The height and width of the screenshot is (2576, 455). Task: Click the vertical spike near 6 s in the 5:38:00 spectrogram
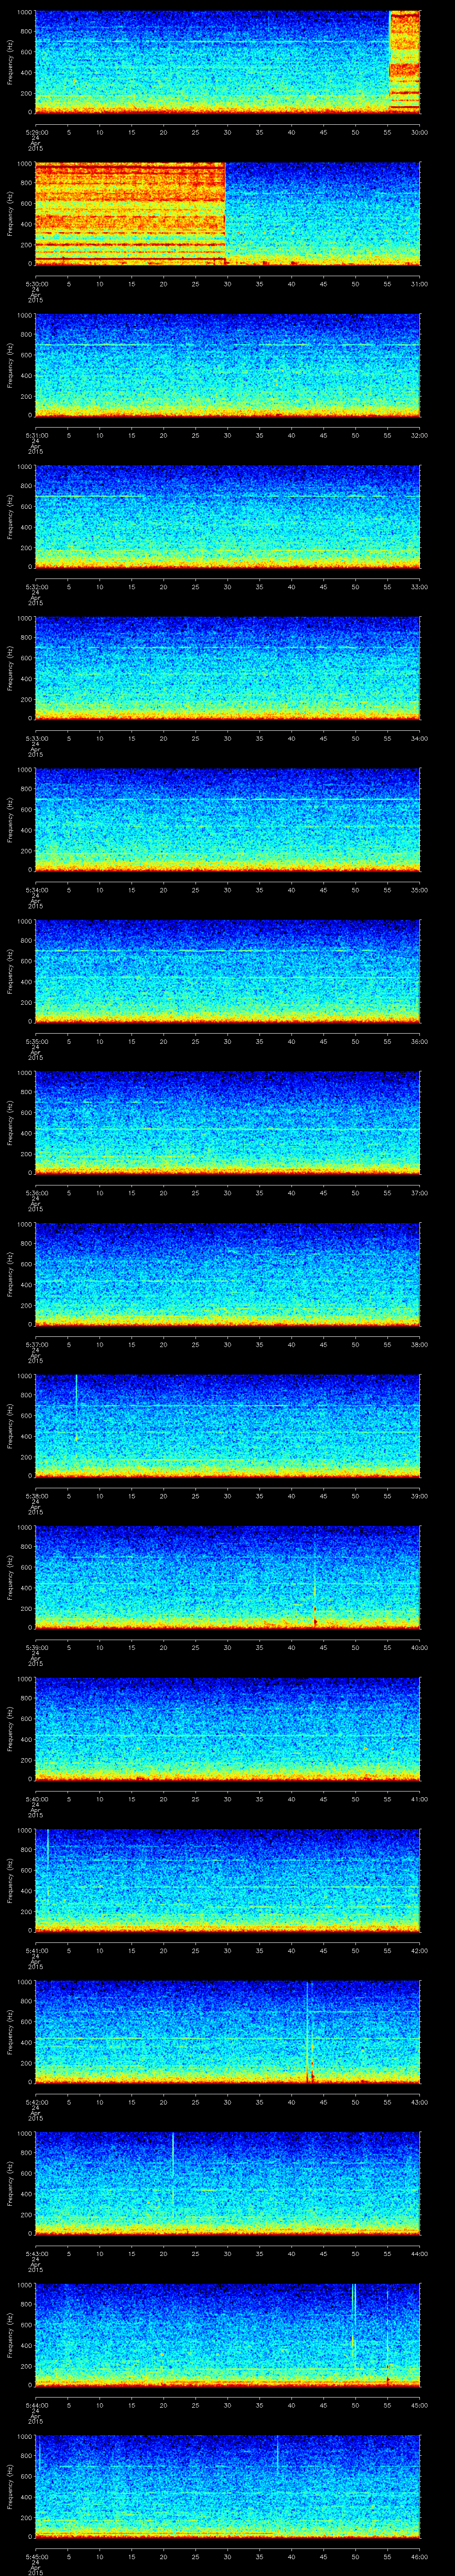[76, 1408]
